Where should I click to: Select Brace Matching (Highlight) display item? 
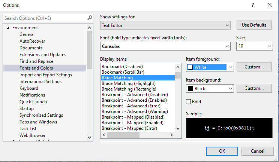pyautogui.click(x=129, y=83)
